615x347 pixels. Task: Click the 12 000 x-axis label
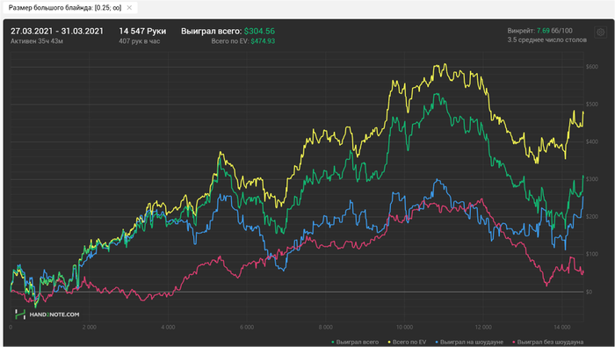483,327
